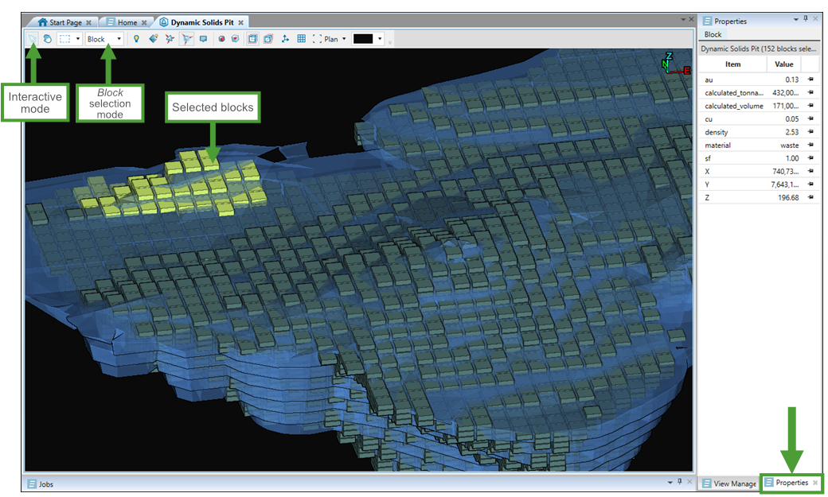Click the Value column header

point(783,64)
